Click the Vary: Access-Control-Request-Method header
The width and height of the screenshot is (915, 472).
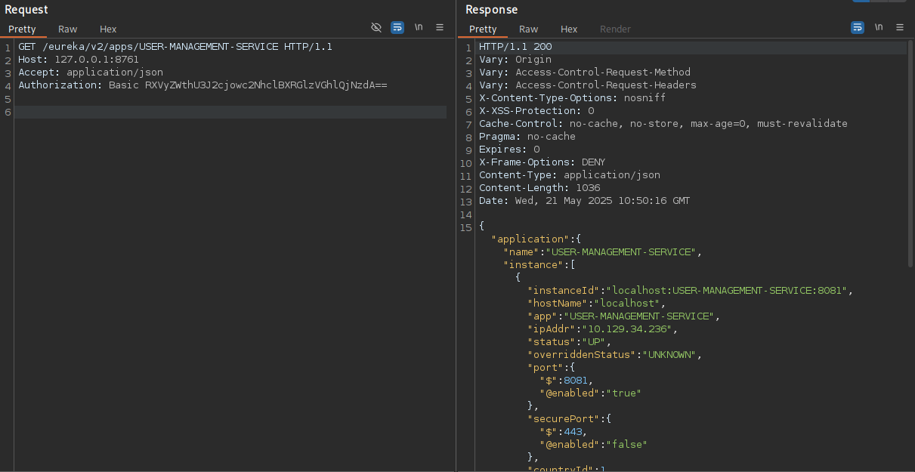(585, 72)
